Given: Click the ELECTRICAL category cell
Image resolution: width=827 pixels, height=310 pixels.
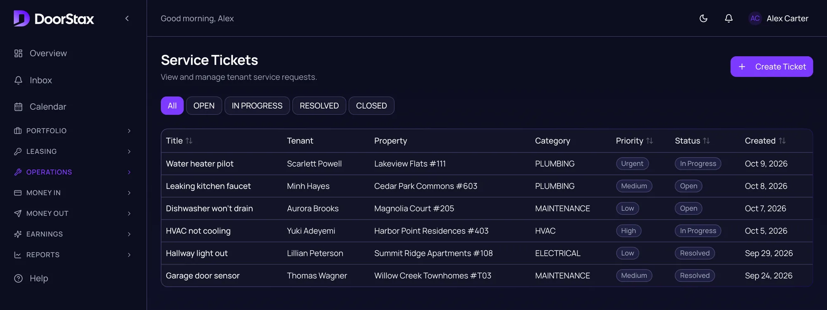Looking at the screenshot, I should click(x=558, y=253).
